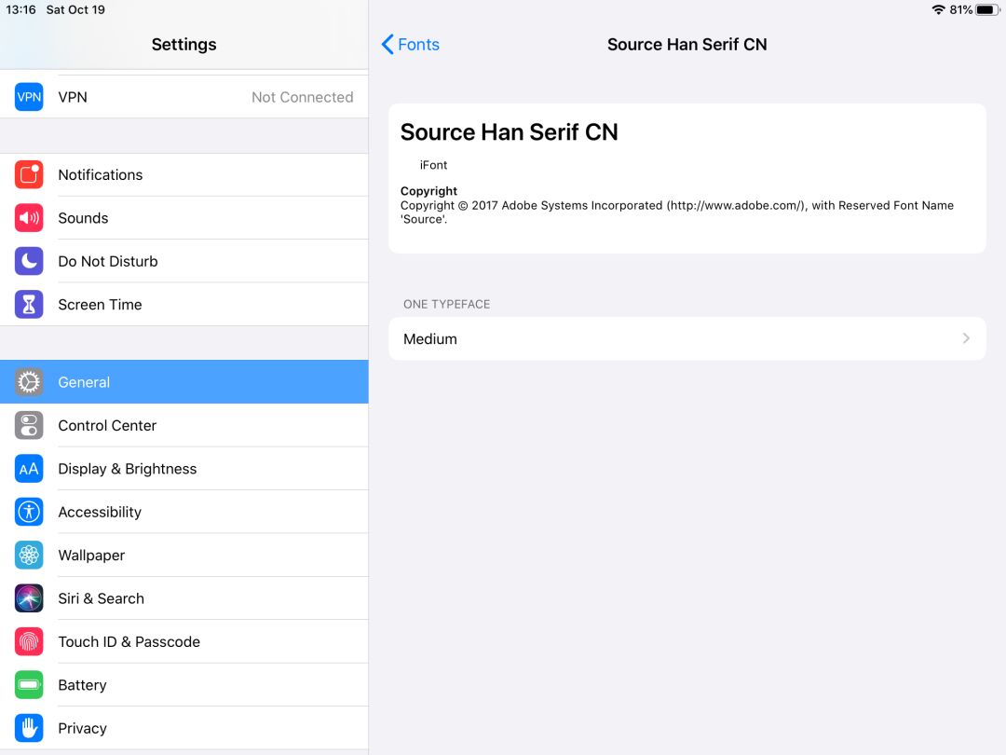Tap the Siri & Search icon
The image size is (1006, 755).
pyautogui.click(x=29, y=598)
